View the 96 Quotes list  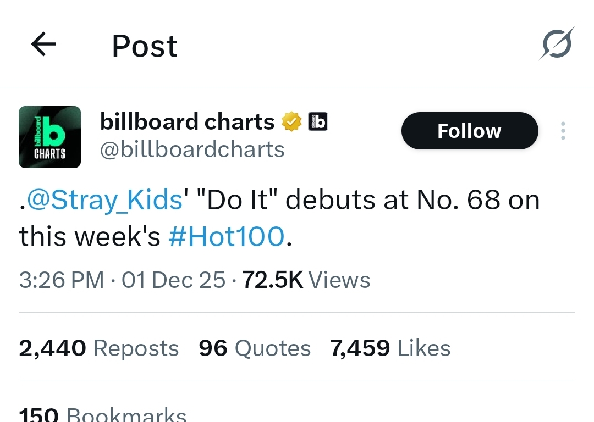tap(255, 348)
